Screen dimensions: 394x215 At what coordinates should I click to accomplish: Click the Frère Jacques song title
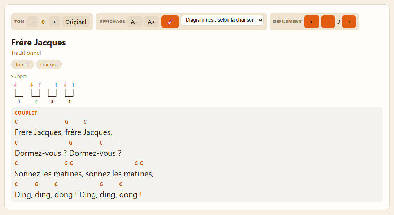(x=39, y=43)
